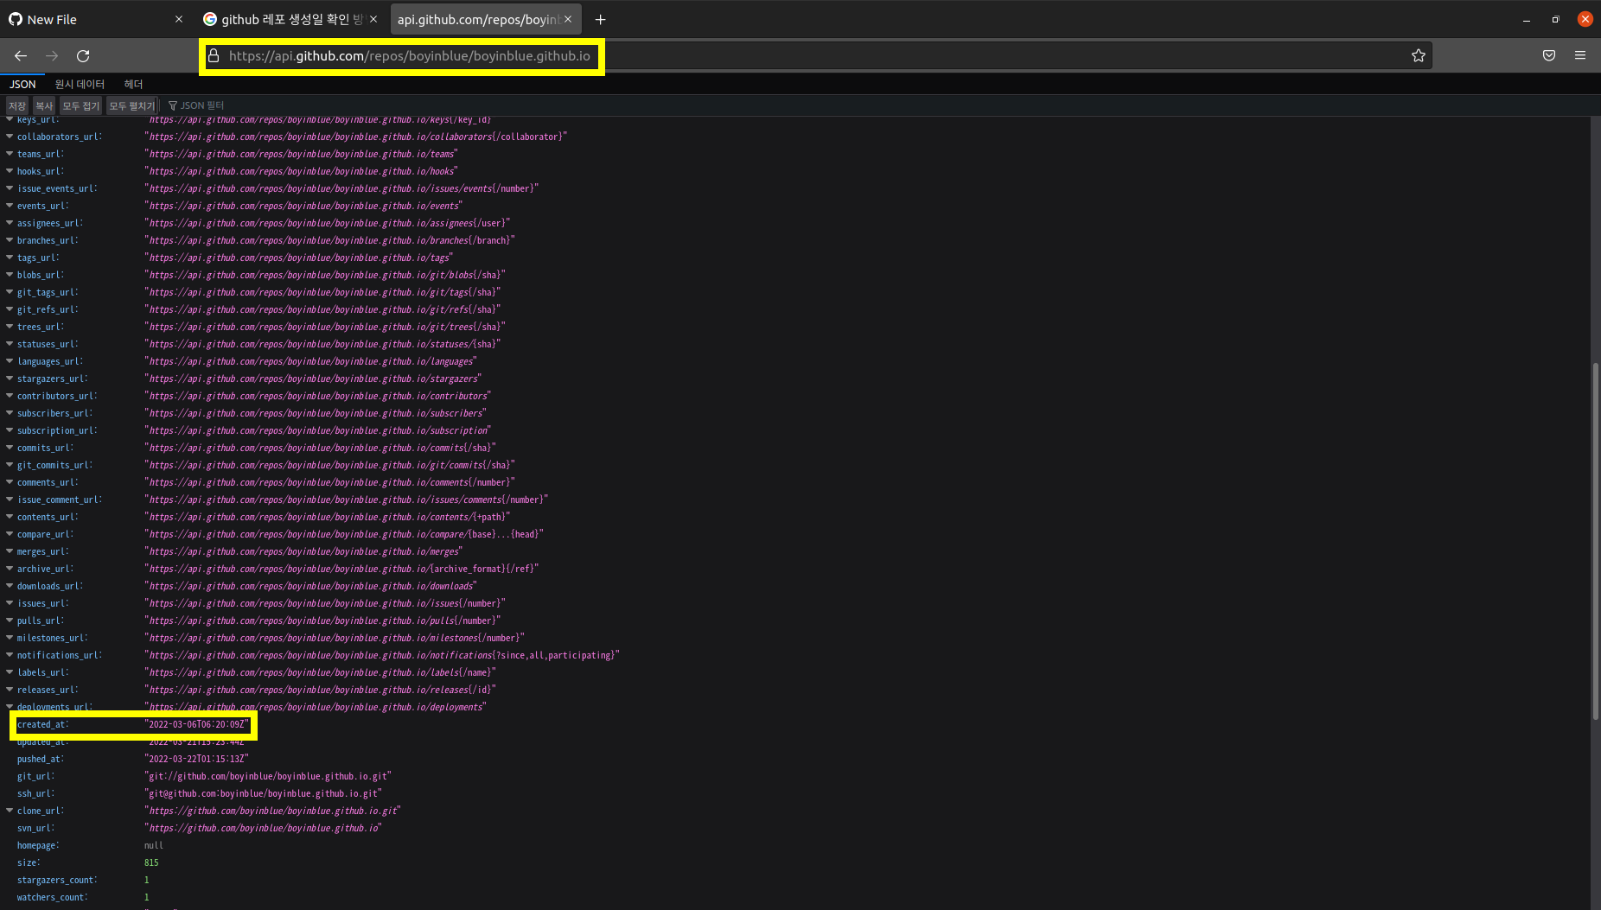Screen dimensions: 1601x910
Task: Collapse the archive_url row
Action: coord(10,569)
